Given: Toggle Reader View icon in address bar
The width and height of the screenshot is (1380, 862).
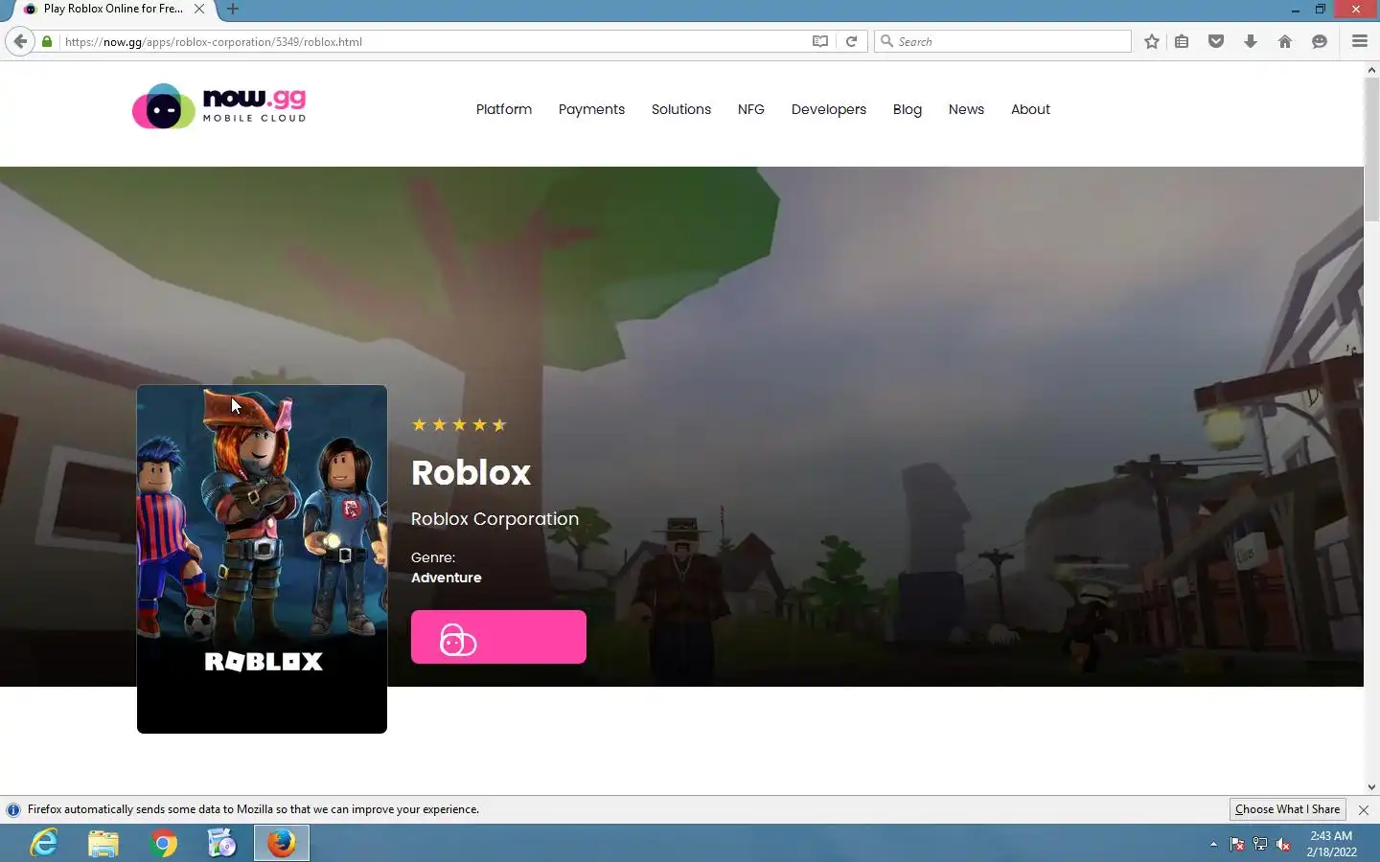Looking at the screenshot, I should coord(820,41).
